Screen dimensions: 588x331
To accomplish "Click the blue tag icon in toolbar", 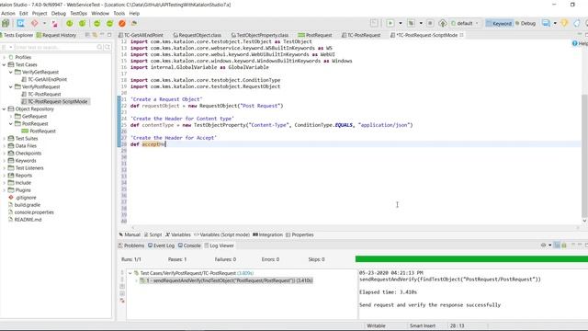I will coord(577,23).
